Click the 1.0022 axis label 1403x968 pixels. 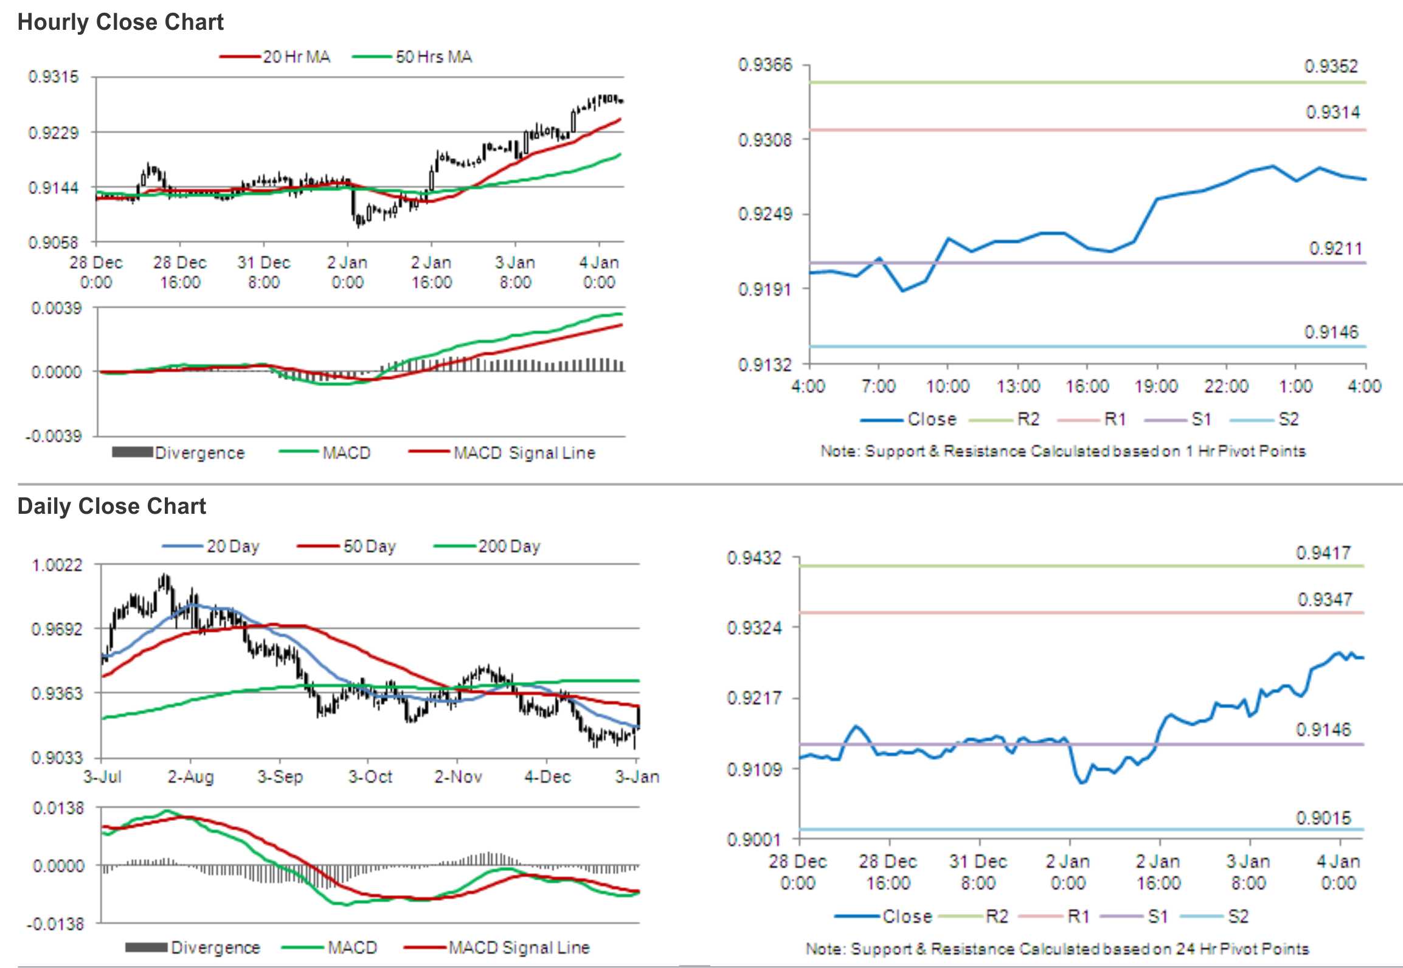coord(57,565)
